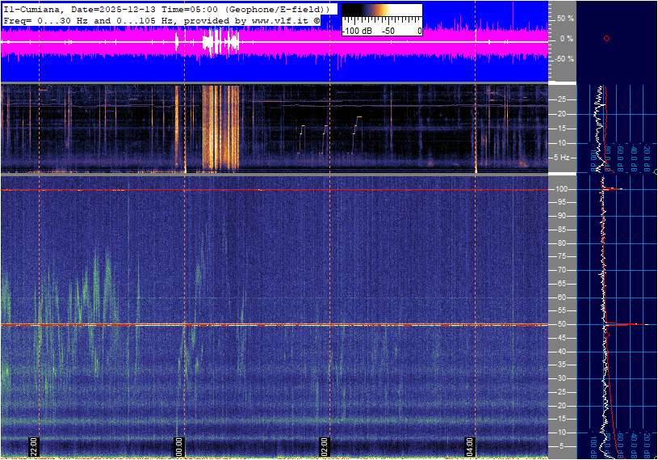658x460 pixels.
Task: Click the 04:00 time marker label
Action: pos(470,447)
